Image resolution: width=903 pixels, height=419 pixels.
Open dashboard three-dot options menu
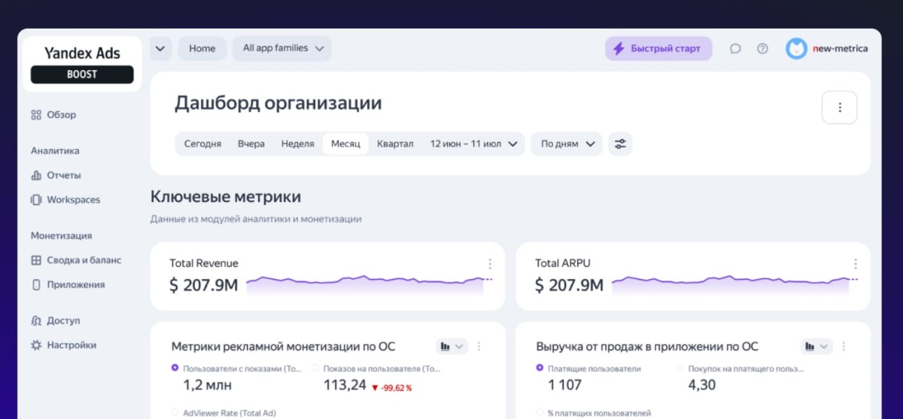click(x=840, y=108)
